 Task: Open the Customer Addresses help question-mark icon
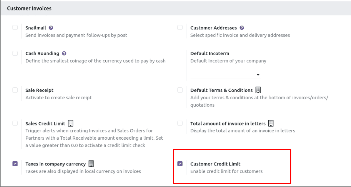tap(242, 28)
